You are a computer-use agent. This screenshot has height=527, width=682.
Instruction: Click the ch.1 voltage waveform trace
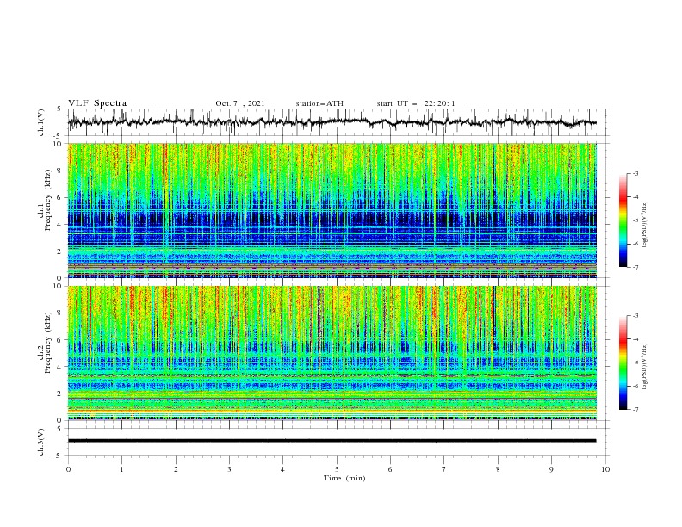coord(332,122)
